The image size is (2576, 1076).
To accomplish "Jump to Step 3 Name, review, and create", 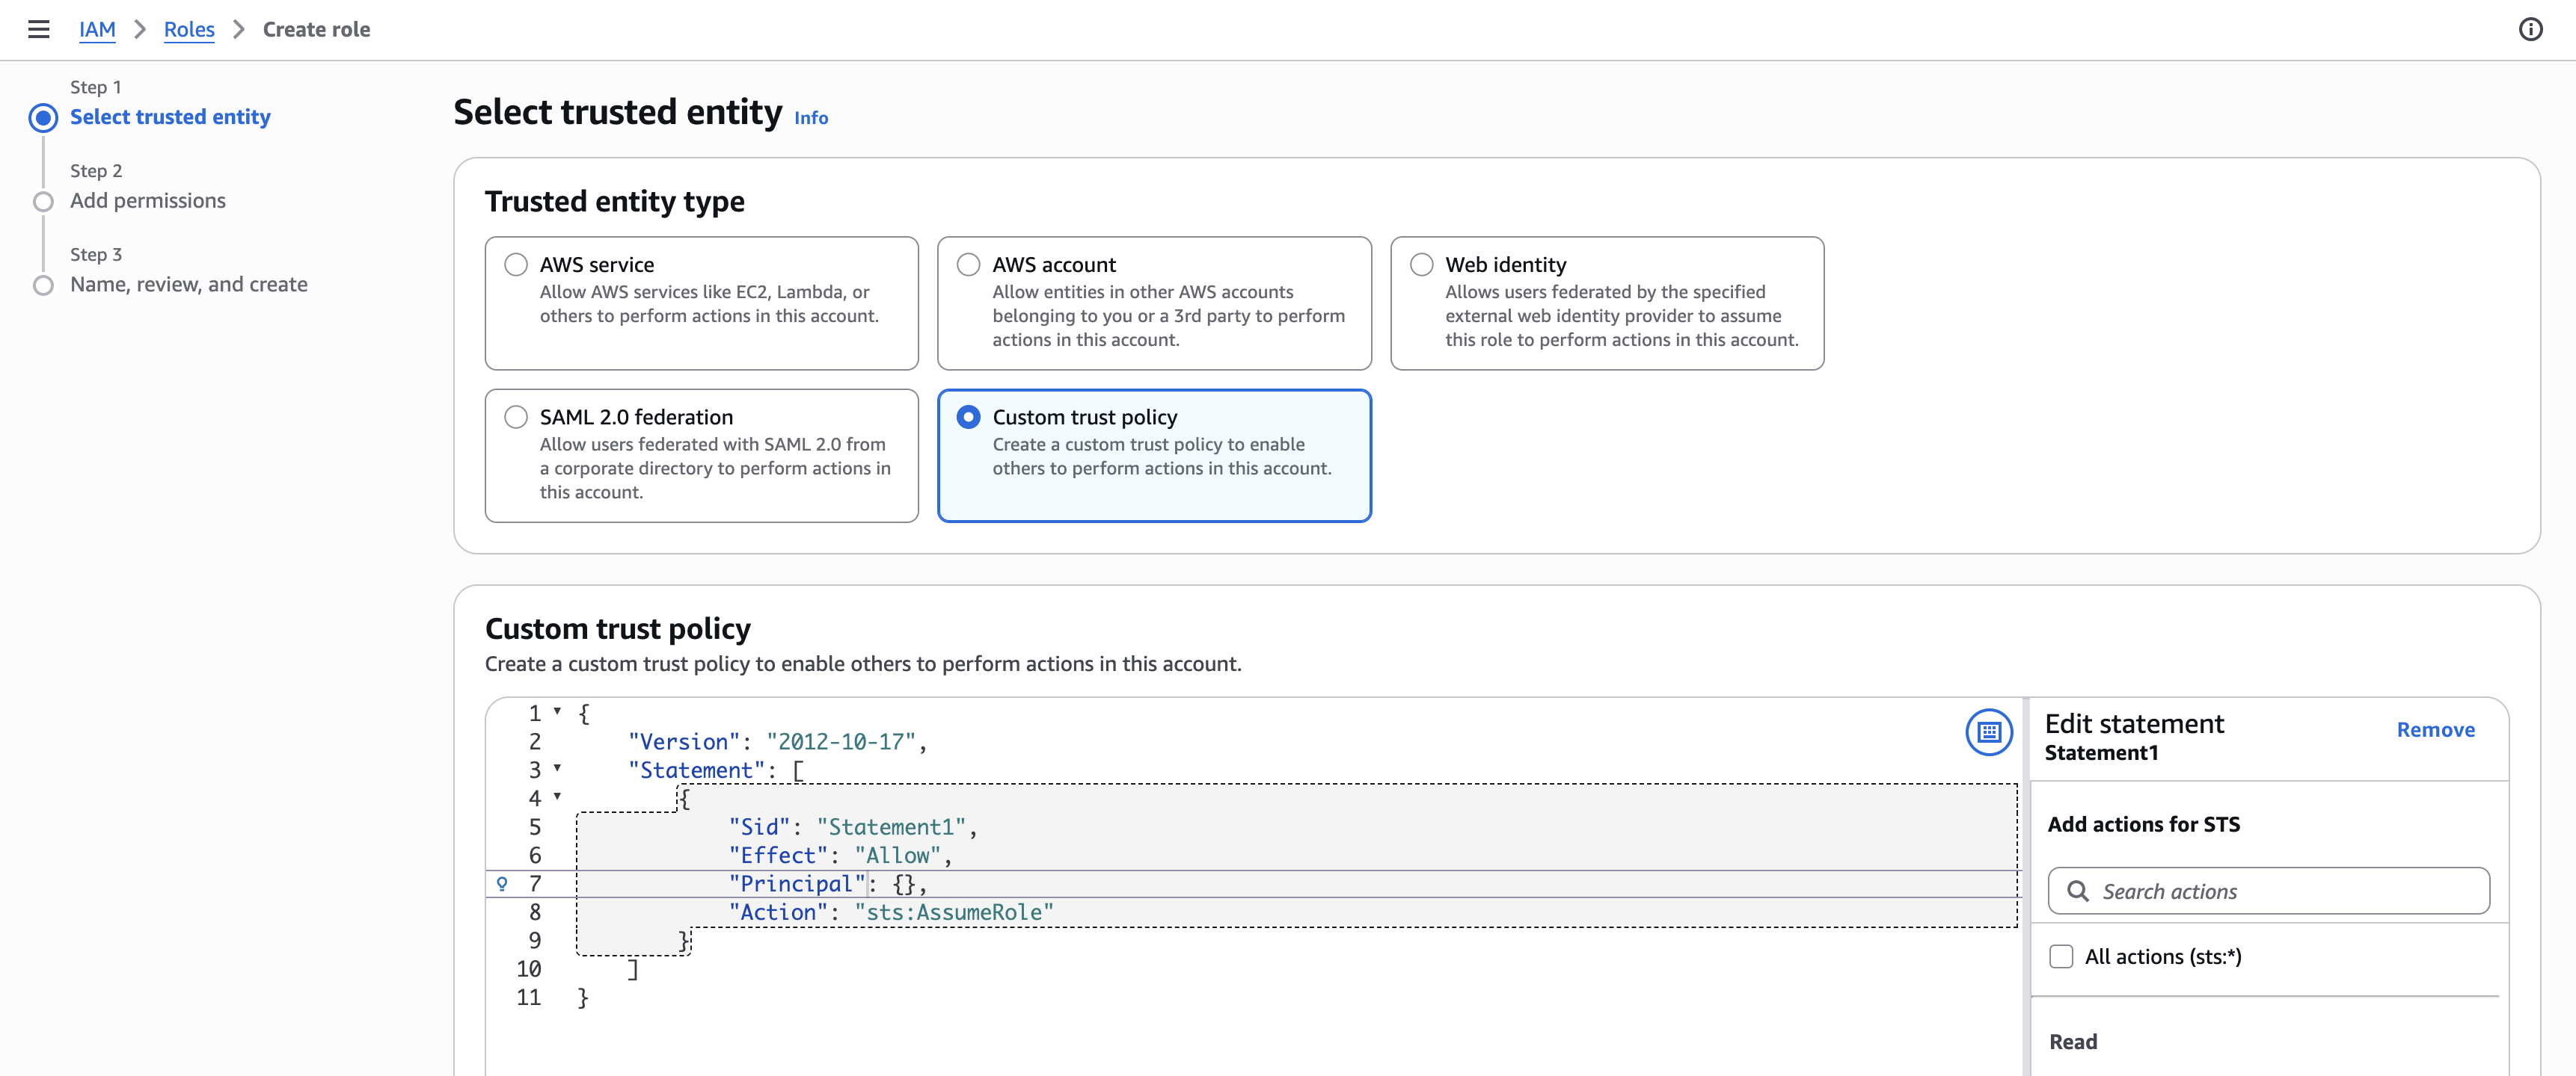I will click(188, 284).
